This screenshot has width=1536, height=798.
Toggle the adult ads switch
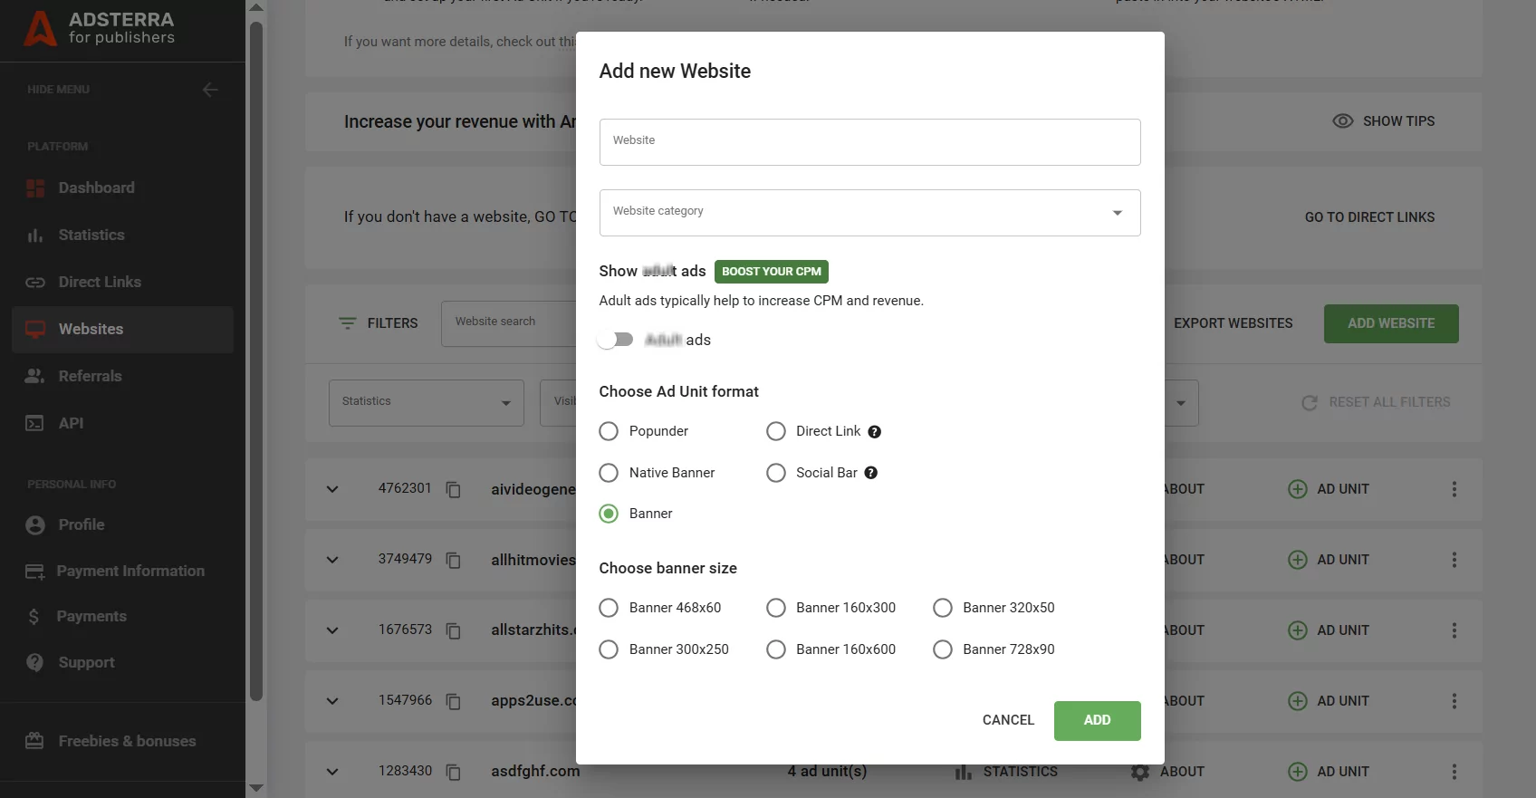pyautogui.click(x=616, y=340)
